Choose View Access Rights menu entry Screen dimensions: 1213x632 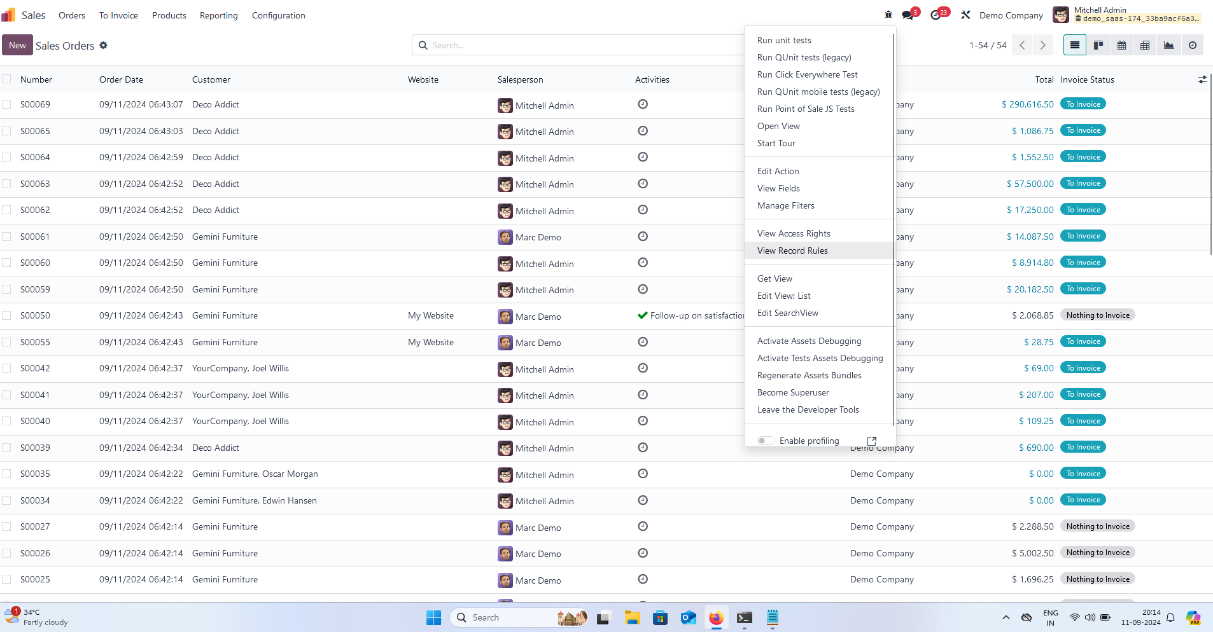(820, 233)
